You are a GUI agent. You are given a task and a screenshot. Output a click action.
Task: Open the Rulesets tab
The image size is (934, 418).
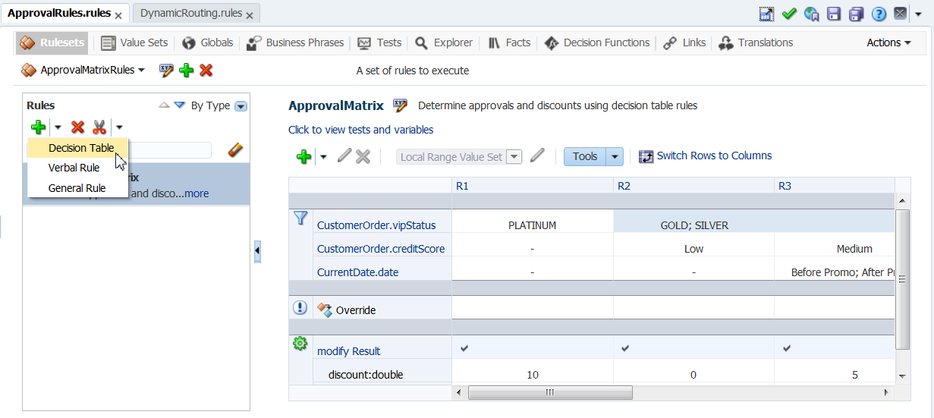click(x=52, y=43)
